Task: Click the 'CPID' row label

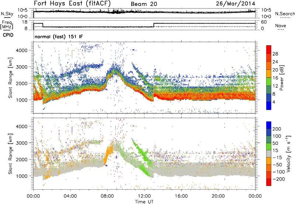Action: 8,35
